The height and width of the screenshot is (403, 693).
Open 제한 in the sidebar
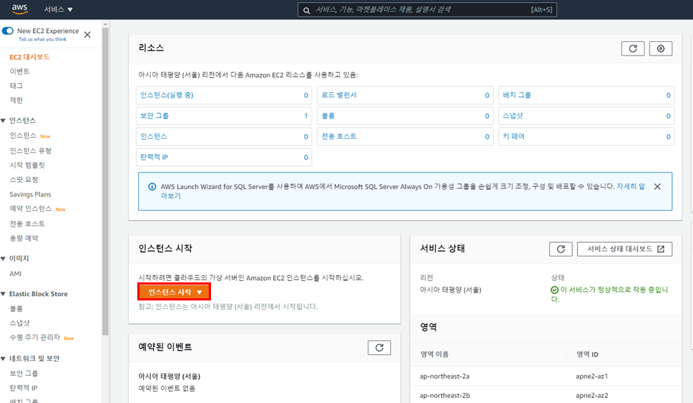(17, 100)
